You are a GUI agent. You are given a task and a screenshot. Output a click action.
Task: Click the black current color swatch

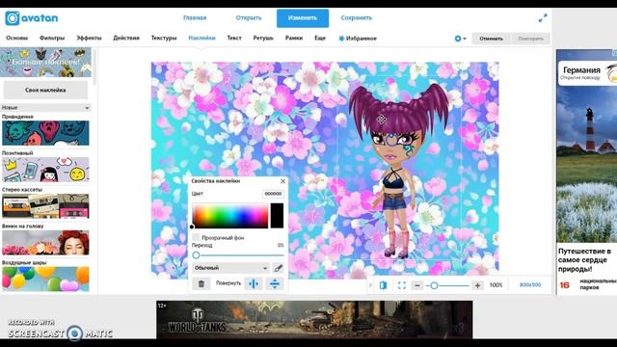[x=277, y=216]
